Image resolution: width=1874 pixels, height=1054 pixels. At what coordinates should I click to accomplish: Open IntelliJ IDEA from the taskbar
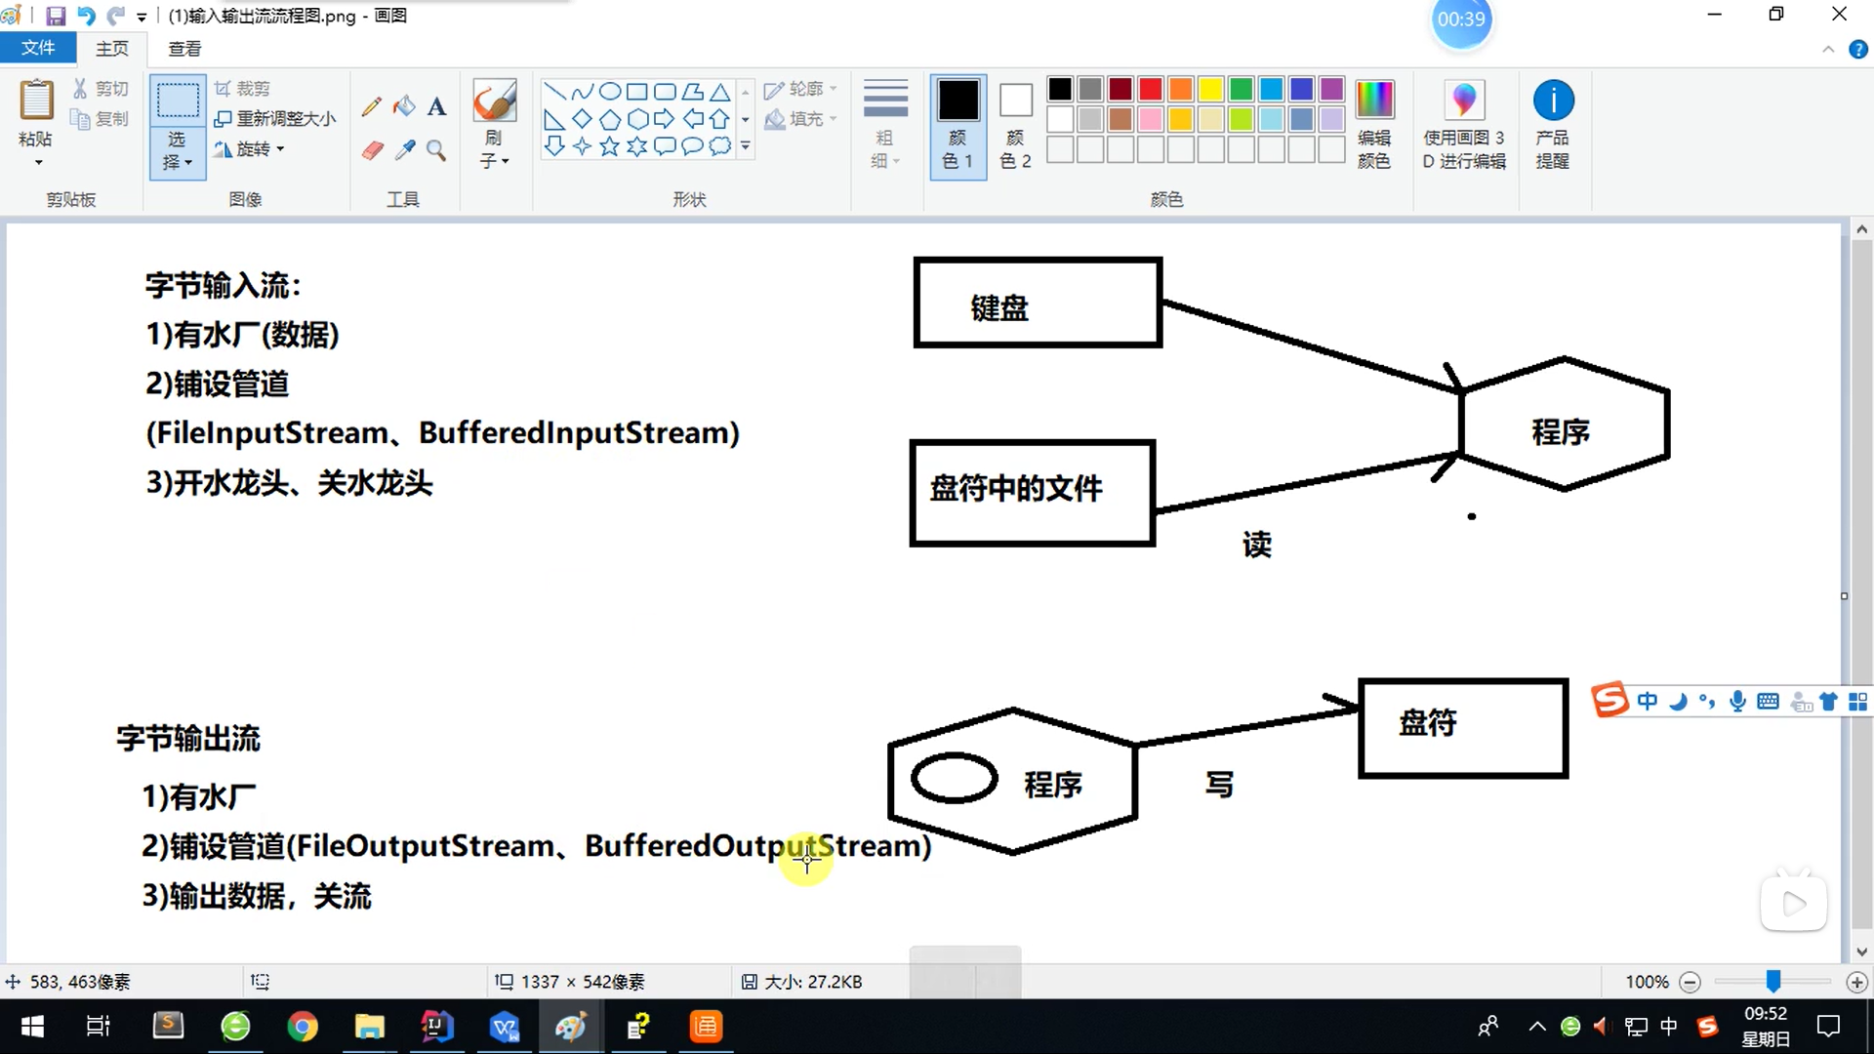pos(436,1027)
